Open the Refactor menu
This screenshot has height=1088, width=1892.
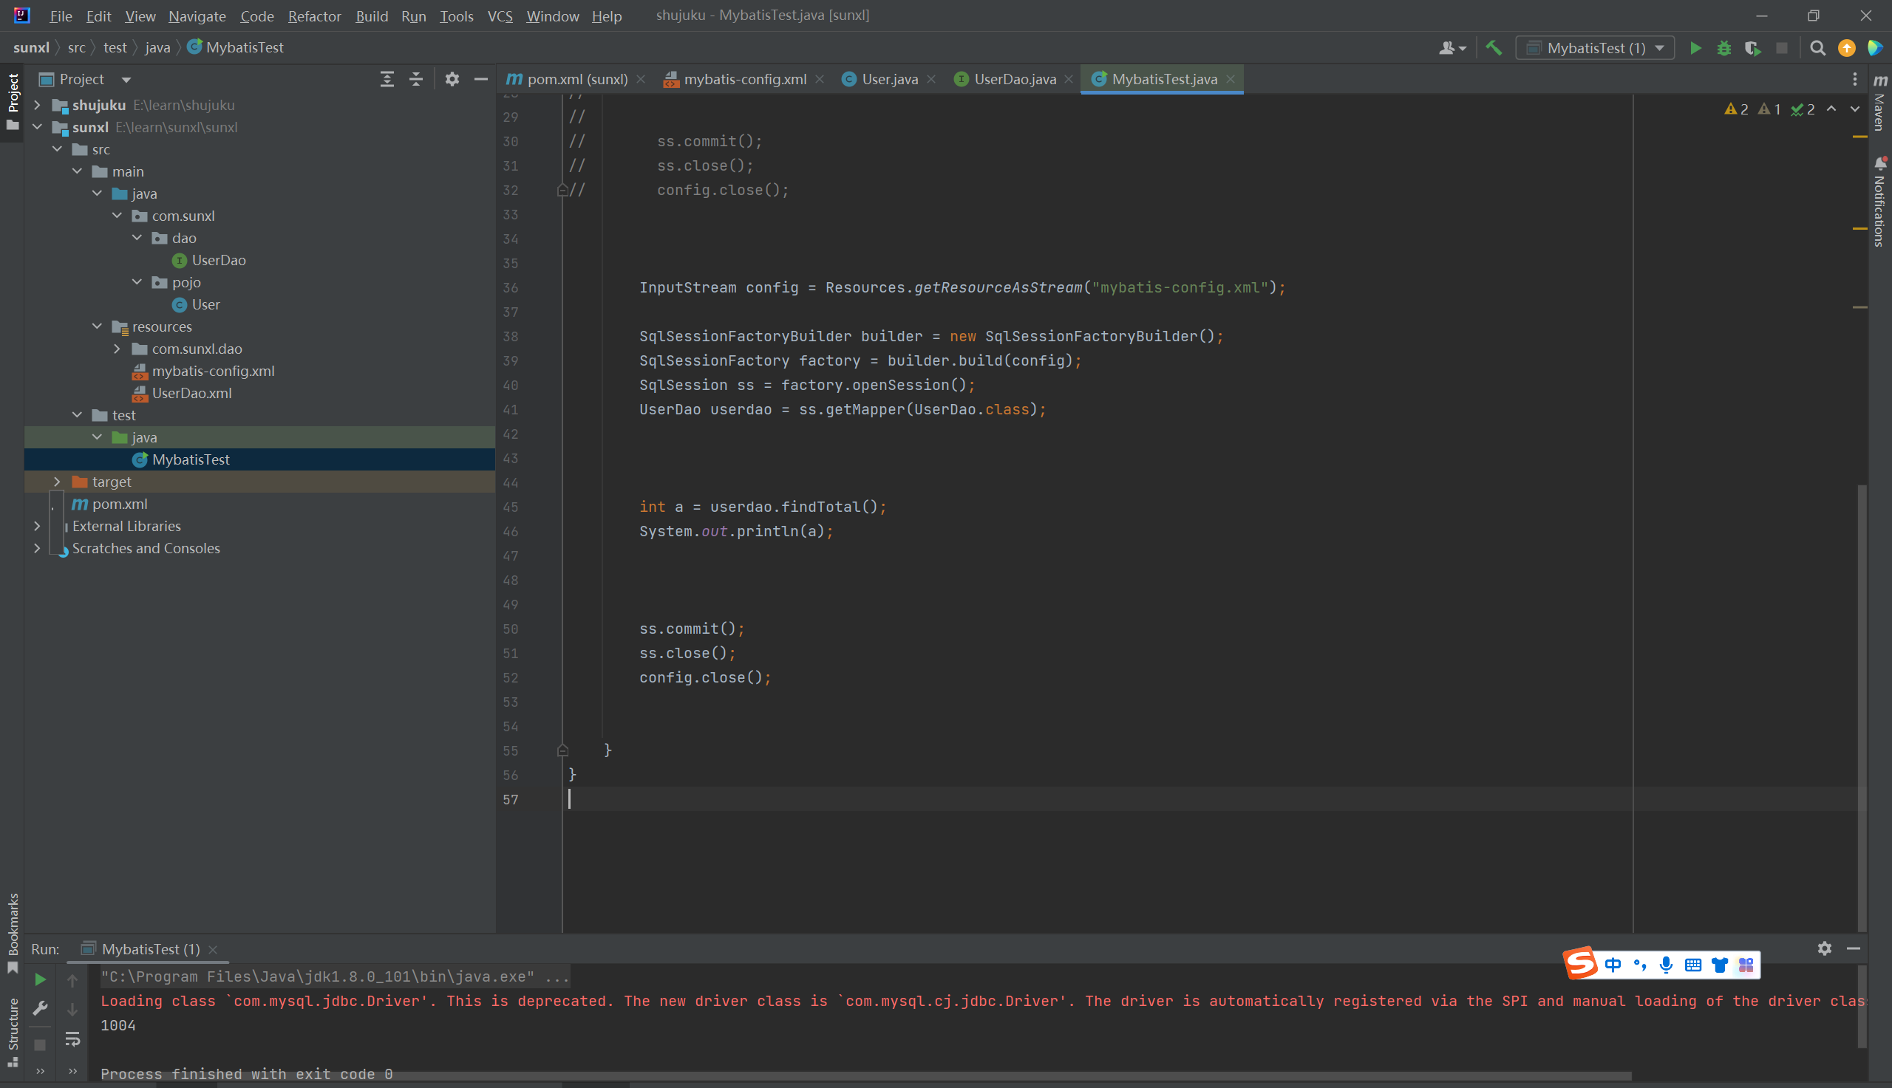pos(314,16)
